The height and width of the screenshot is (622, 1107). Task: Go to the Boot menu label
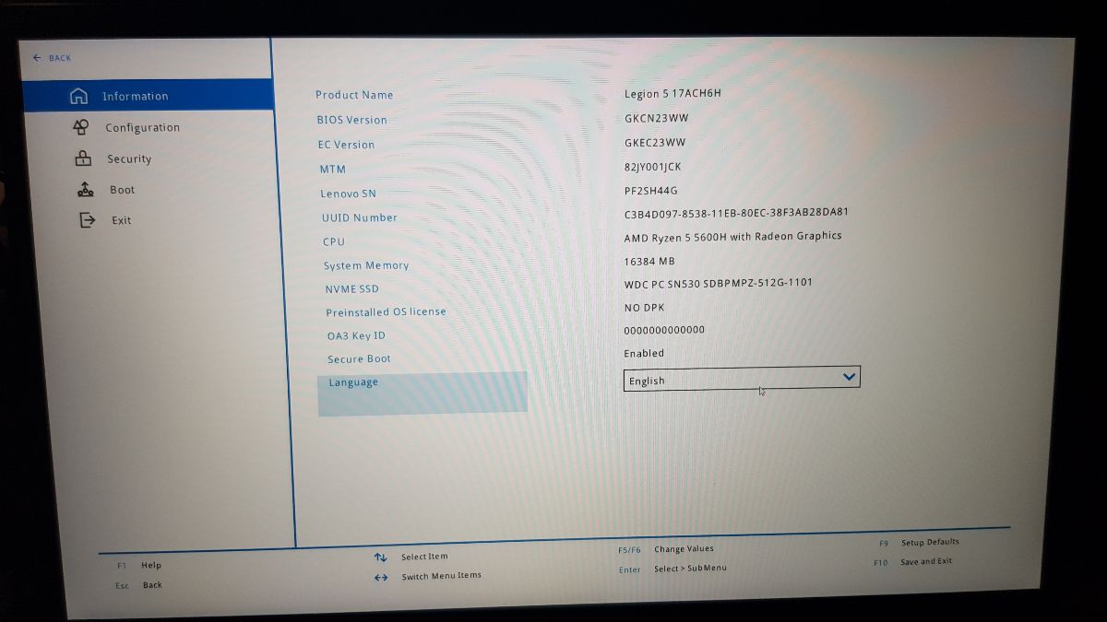point(122,190)
